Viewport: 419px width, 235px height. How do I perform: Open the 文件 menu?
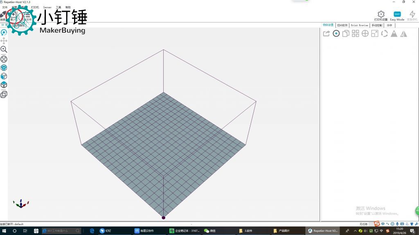tap(5, 7)
